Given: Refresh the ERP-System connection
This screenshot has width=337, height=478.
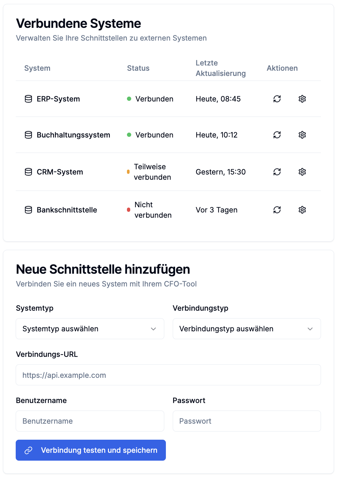Looking at the screenshot, I should pyautogui.click(x=277, y=99).
